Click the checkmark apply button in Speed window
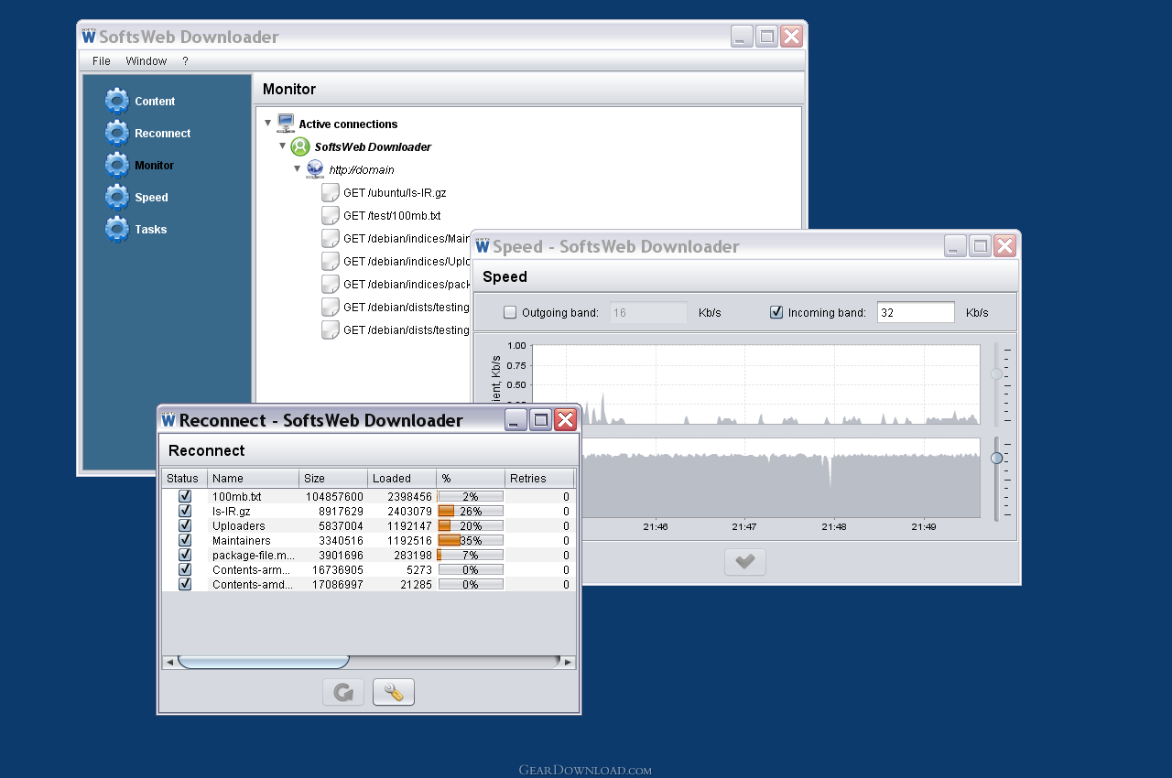Image resolution: width=1172 pixels, height=778 pixels. [745, 562]
